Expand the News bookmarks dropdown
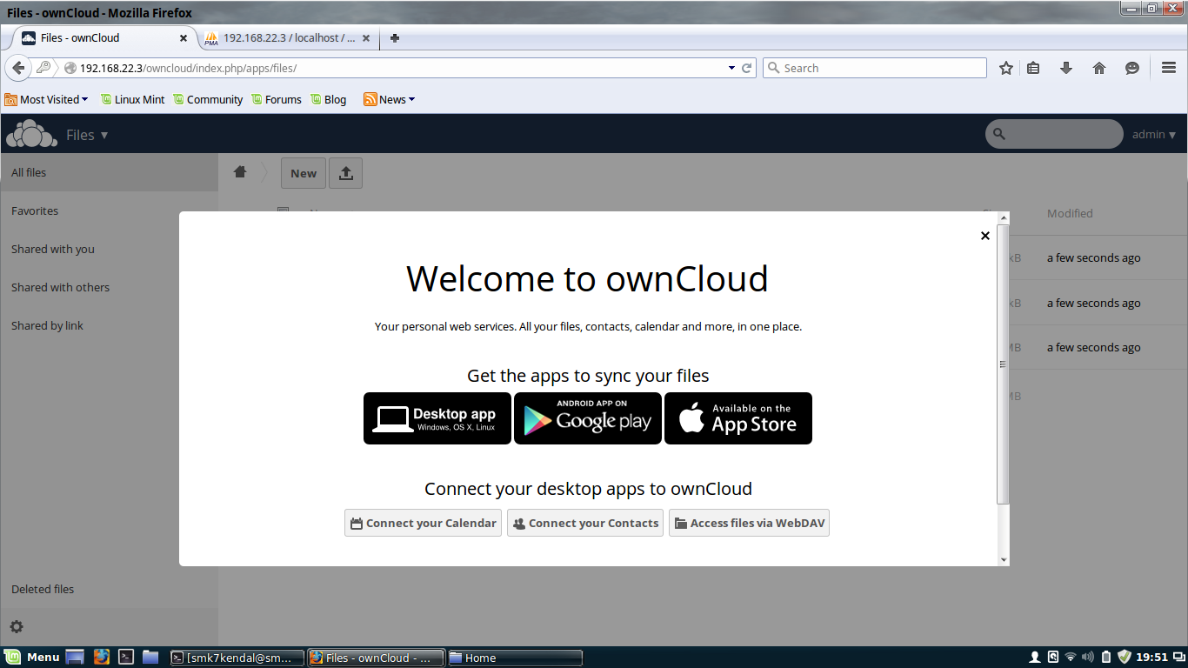The height and width of the screenshot is (668, 1188). 389,99
